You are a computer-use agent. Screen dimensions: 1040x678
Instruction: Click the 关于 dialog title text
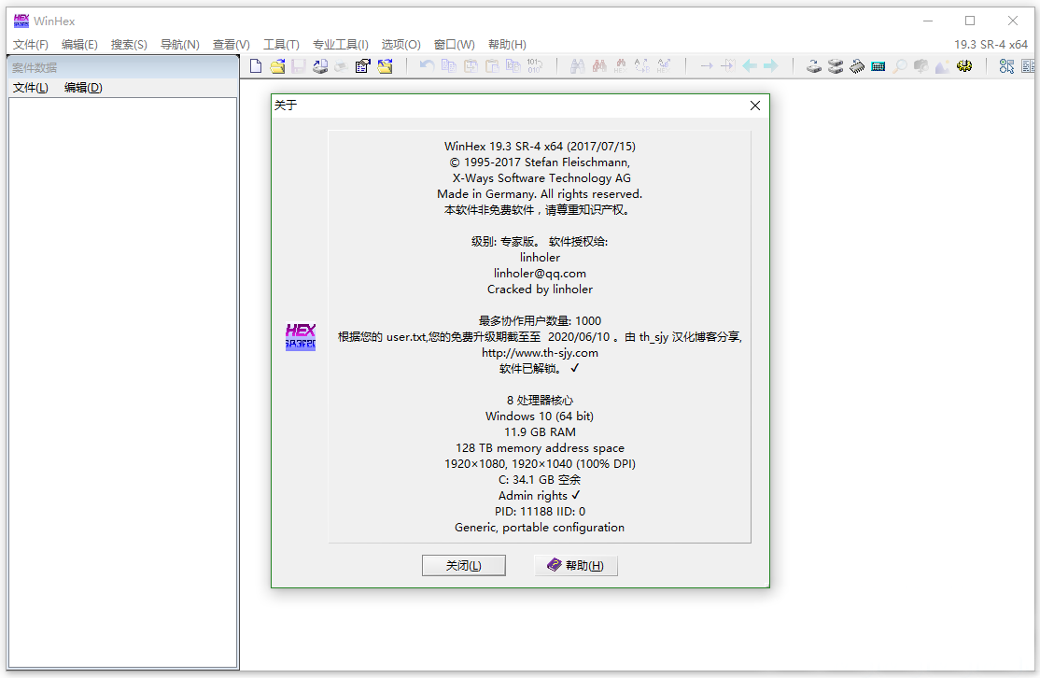click(286, 105)
